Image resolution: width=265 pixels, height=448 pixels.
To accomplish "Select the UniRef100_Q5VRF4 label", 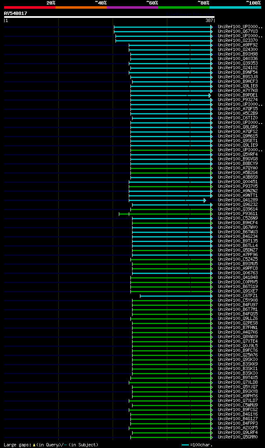I will pyautogui.click(x=238, y=155).
